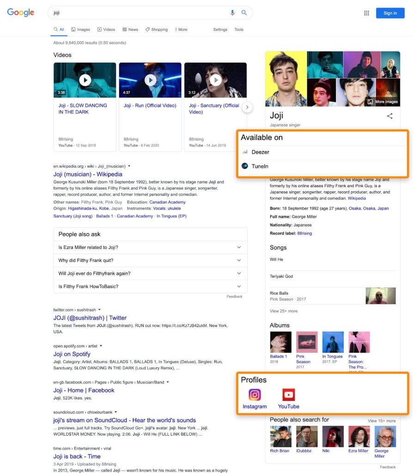Switch to the Images tab
413x473 pixels.
[x=80, y=29]
